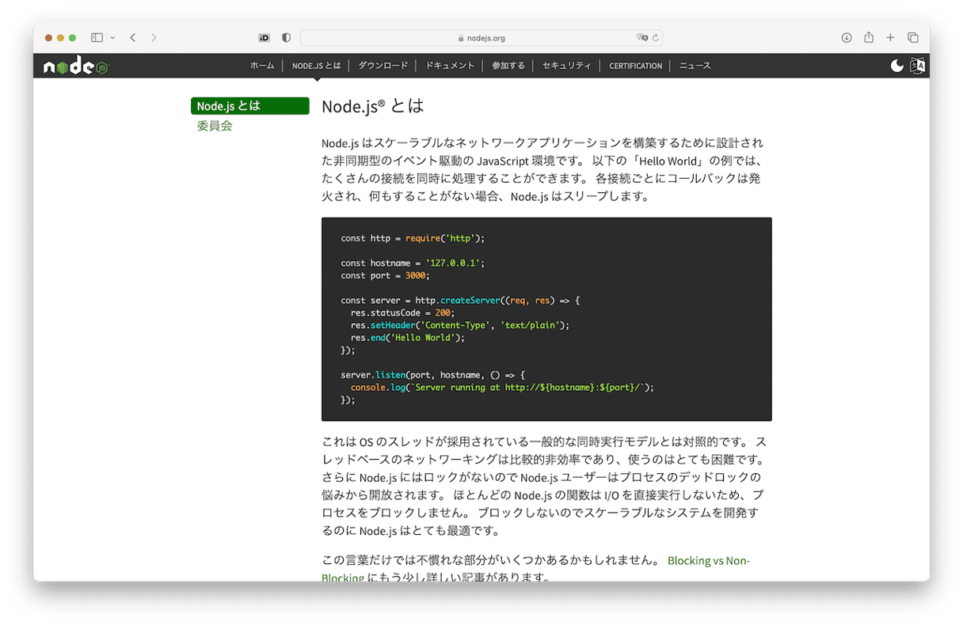
Task: Open the privacy shield report icon
Action: 286,37
